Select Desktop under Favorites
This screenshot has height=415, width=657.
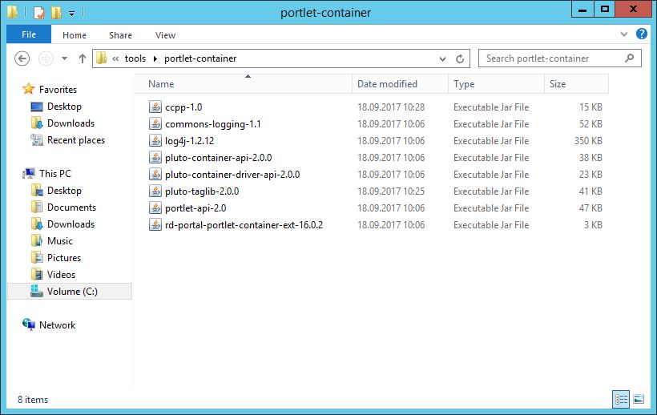64,107
